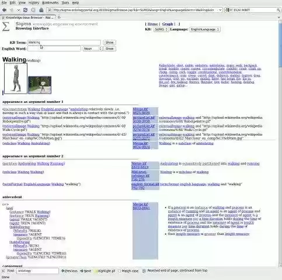Viewport: 282px width, 280px height.
Task: Click in the English Word input field
Action: point(54,49)
